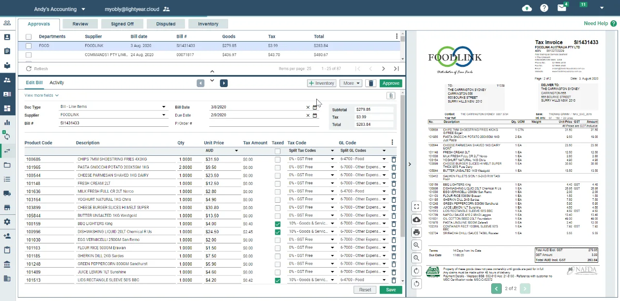Screen dimensions: 620x301
Task: Delete the PASTA GNOCCHI POTATO line item
Action: (x=393, y=167)
